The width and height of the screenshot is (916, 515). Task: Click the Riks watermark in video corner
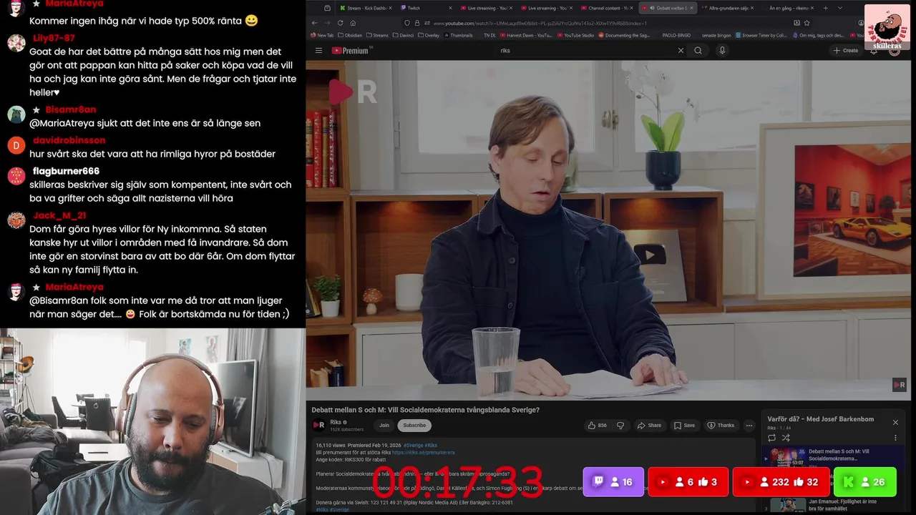[900, 385]
